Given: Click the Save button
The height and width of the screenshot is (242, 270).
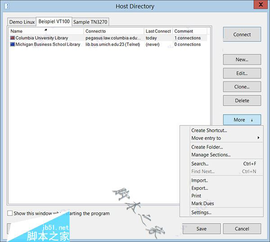Looking at the screenshot, I should point(201,229).
